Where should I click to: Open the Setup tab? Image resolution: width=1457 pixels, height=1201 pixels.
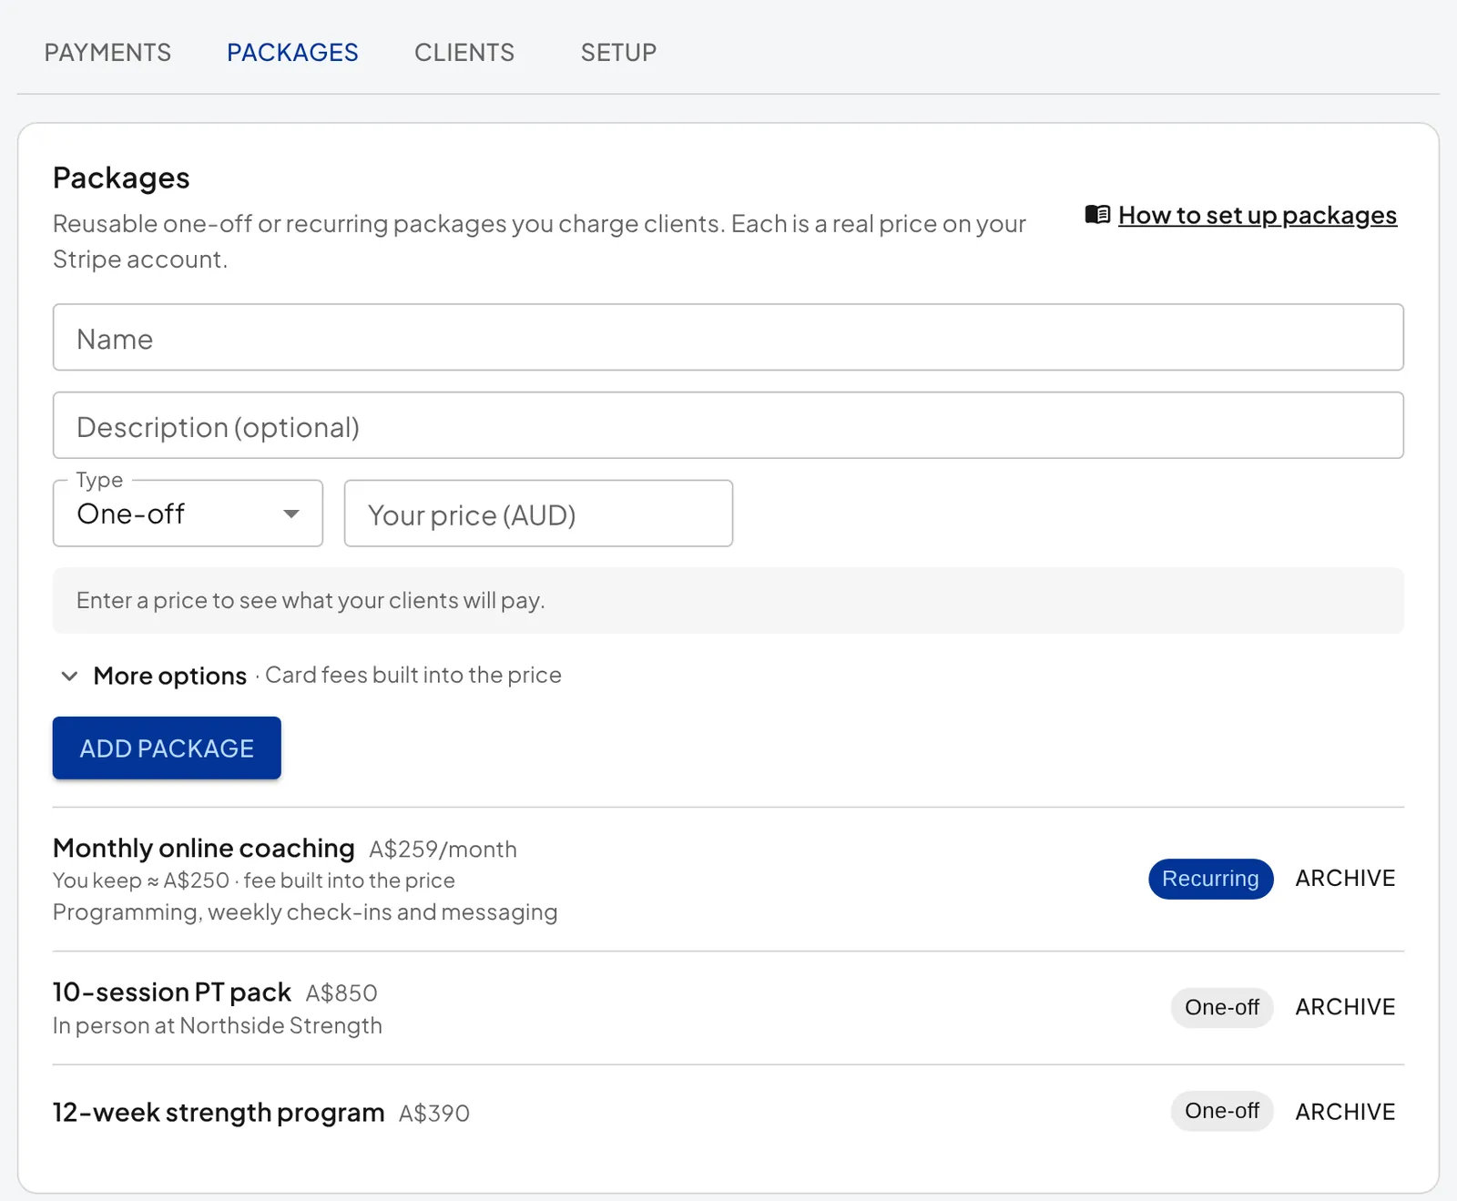pyautogui.click(x=618, y=53)
